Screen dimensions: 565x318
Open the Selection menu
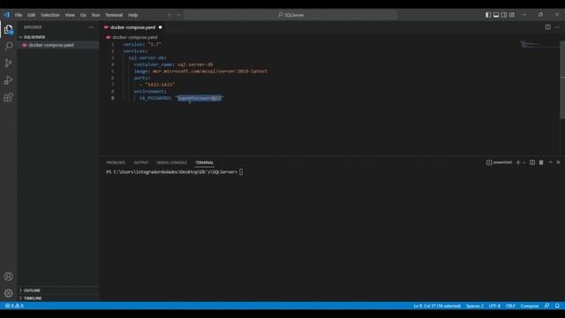(x=50, y=15)
